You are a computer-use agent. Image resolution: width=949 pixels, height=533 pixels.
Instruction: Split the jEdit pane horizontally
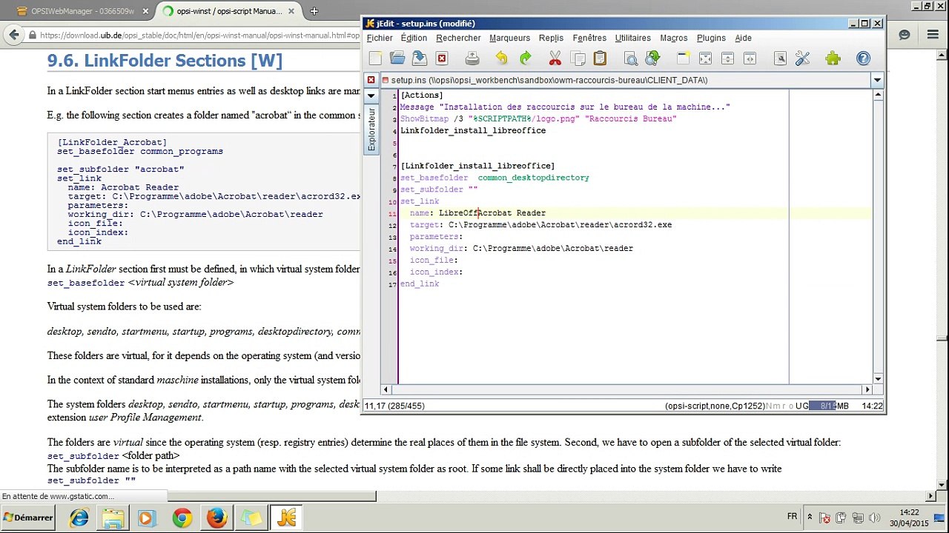pos(727,58)
